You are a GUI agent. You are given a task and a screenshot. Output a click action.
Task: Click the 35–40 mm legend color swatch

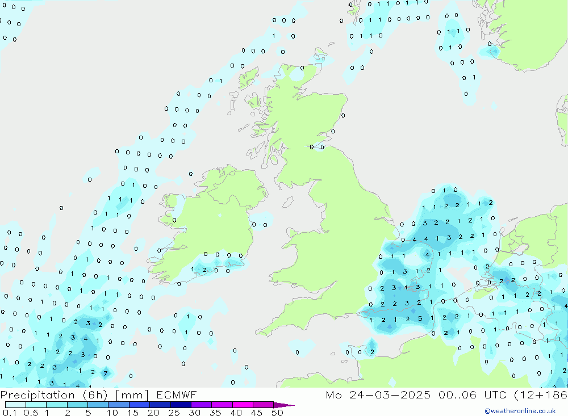coord(222,405)
